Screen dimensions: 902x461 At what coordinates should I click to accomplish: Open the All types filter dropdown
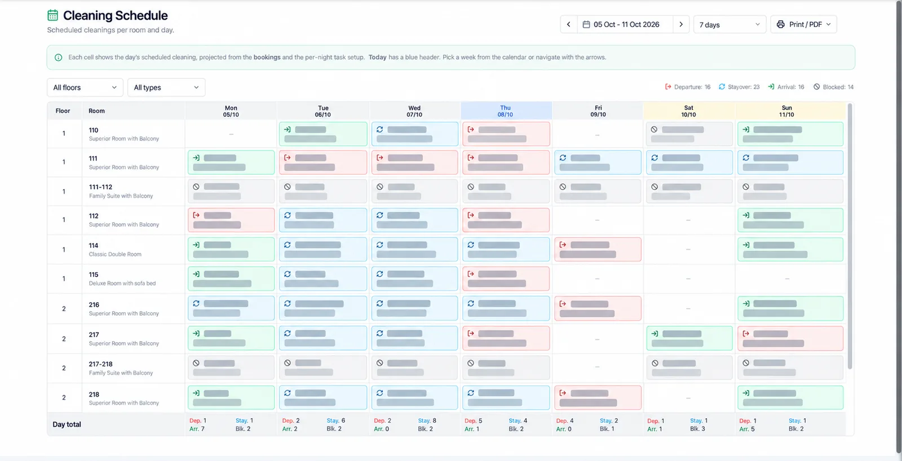point(166,87)
